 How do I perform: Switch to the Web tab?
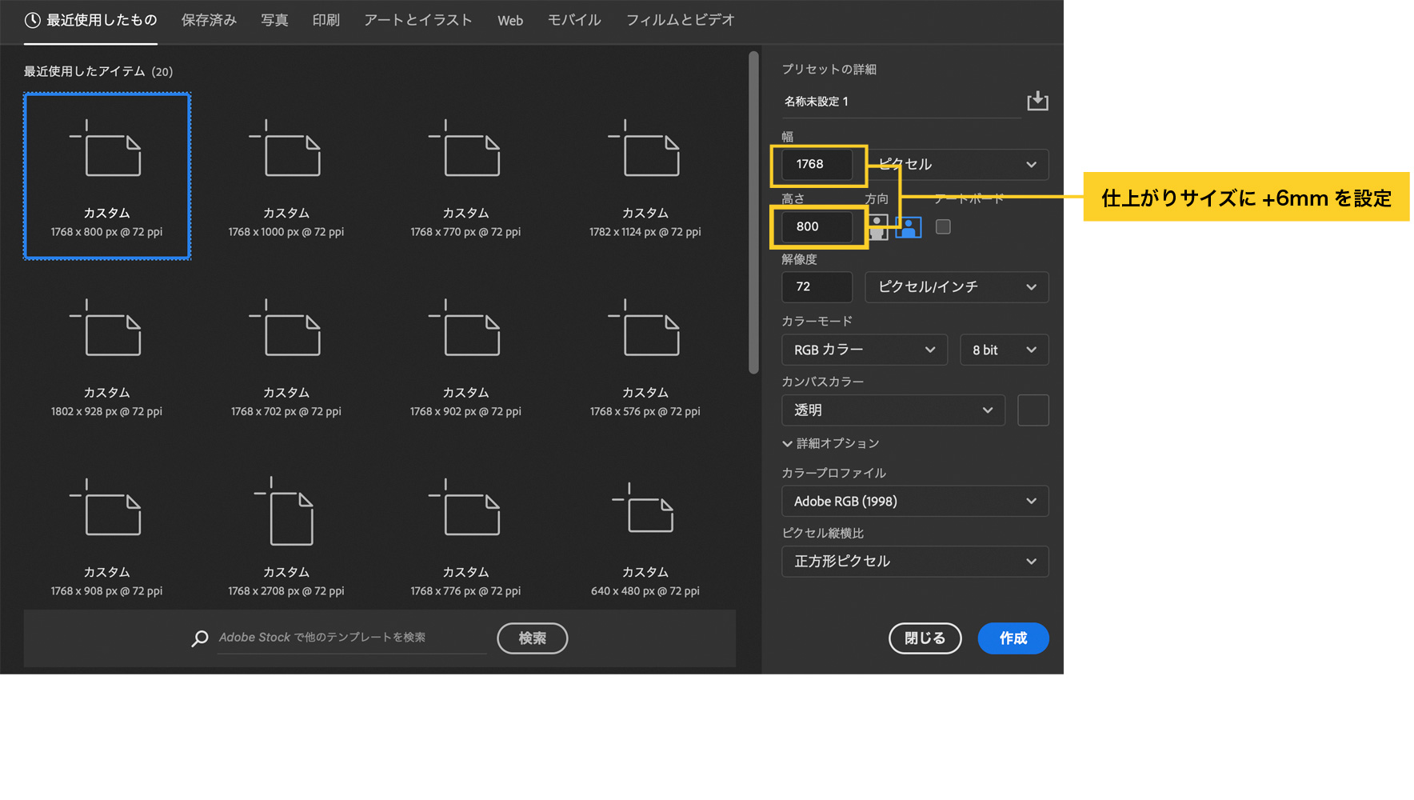[510, 20]
